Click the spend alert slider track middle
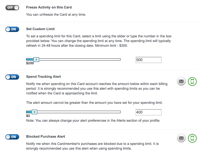The width and height of the screenshot is (209, 159). pos(73,112)
